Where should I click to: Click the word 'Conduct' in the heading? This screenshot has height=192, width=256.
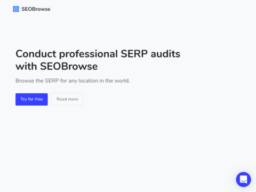point(36,54)
